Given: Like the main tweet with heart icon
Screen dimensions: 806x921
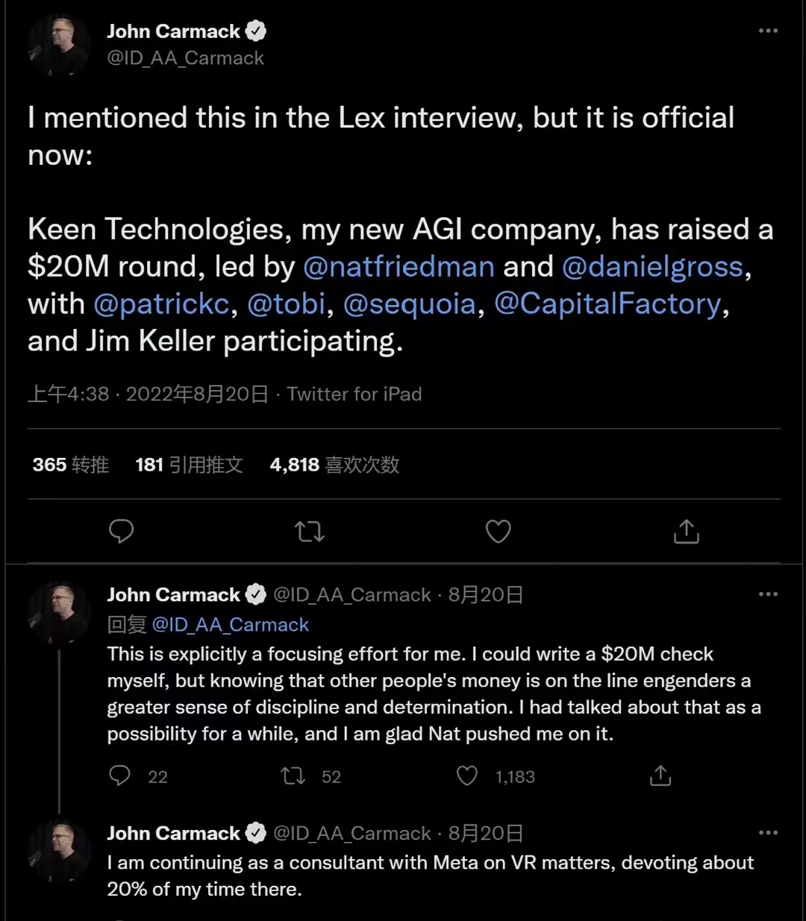Looking at the screenshot, I should [498, 532].
